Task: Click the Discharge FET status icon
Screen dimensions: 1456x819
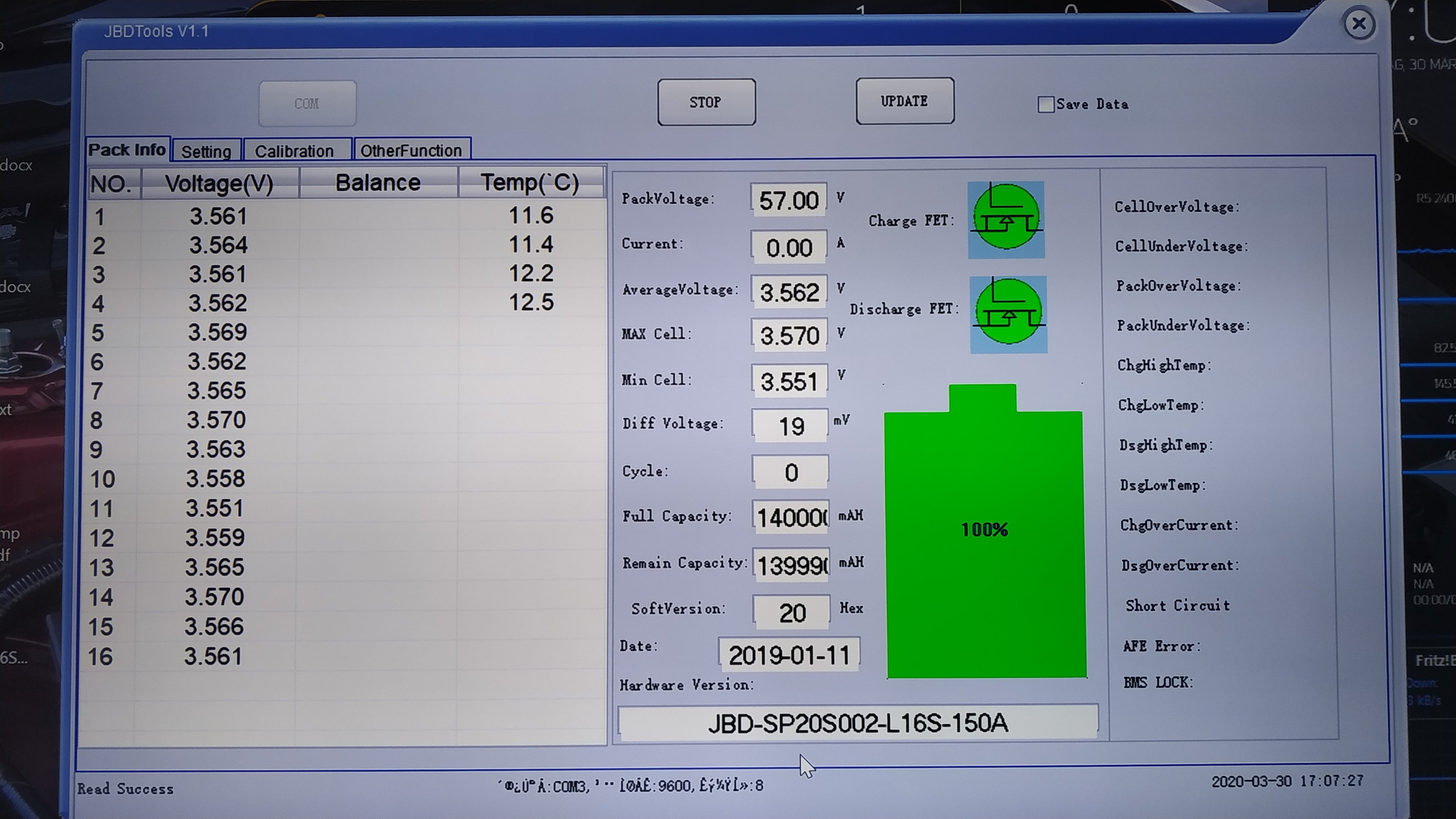Action: click(x=1008, y=314)
